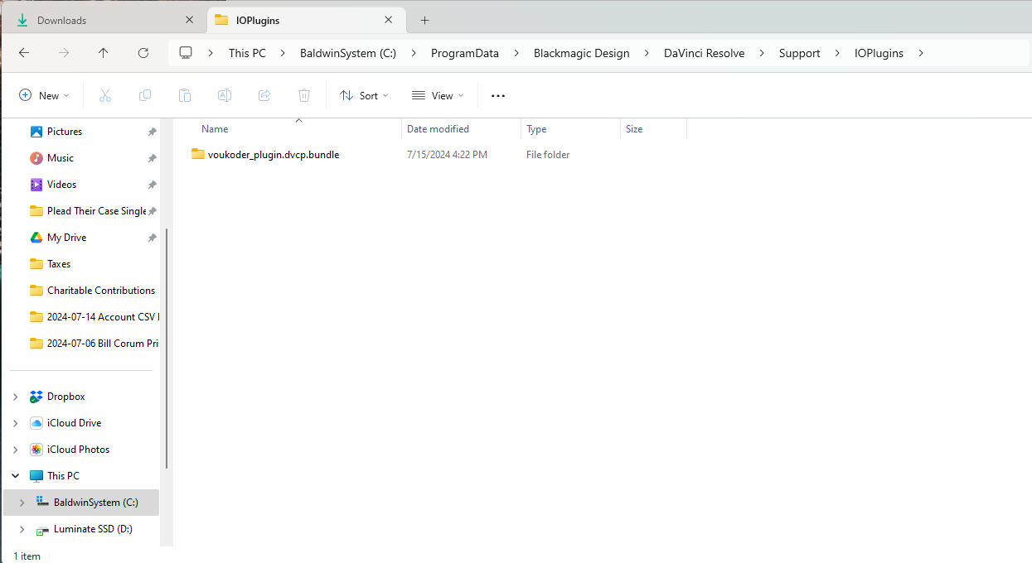Click the Refresh button
The image size is (1032, 563).
coord(143,53)
